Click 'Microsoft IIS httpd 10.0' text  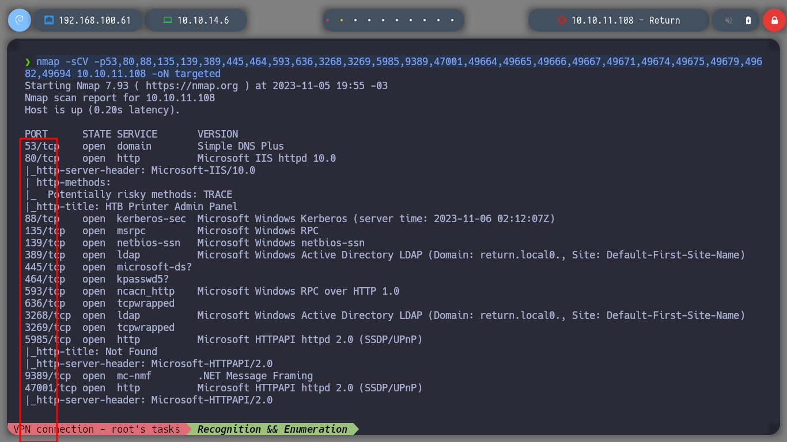tap(267, 158)
